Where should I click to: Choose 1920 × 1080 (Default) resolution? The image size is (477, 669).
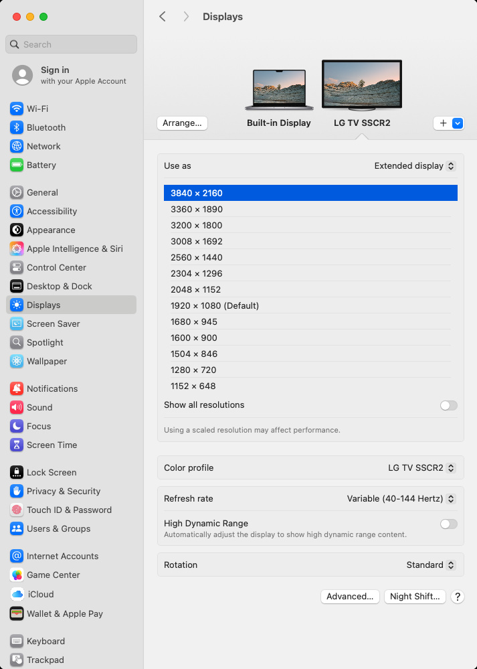tap(214, 305)
